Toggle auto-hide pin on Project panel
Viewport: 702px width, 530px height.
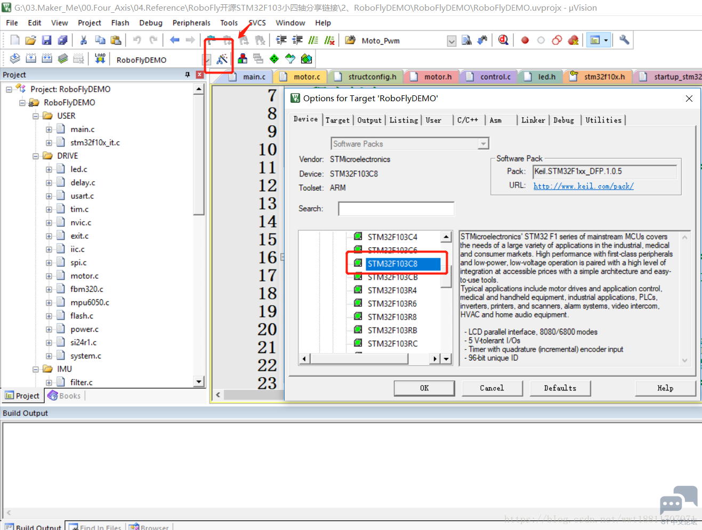[188, 75]
